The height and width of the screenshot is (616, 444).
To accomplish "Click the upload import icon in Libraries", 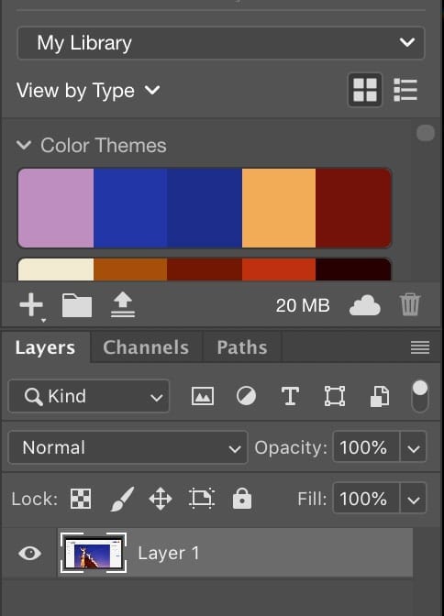I will [123, 304].
